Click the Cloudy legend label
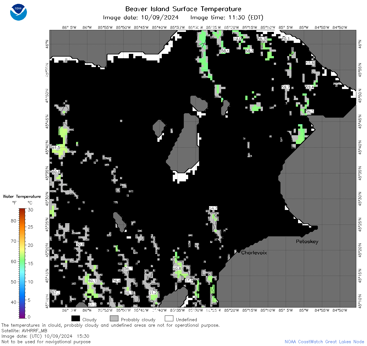Image resolution: width=367 pixels, height=346 pixels. pos(90,320)
